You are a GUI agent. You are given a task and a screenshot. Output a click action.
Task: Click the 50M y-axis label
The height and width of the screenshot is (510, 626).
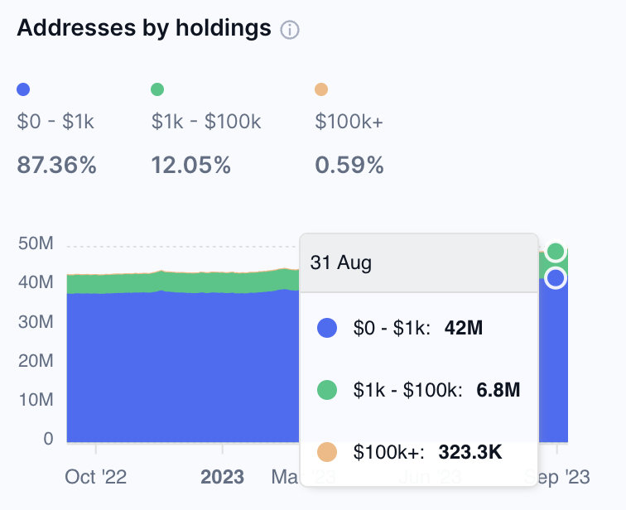point(36,244)
